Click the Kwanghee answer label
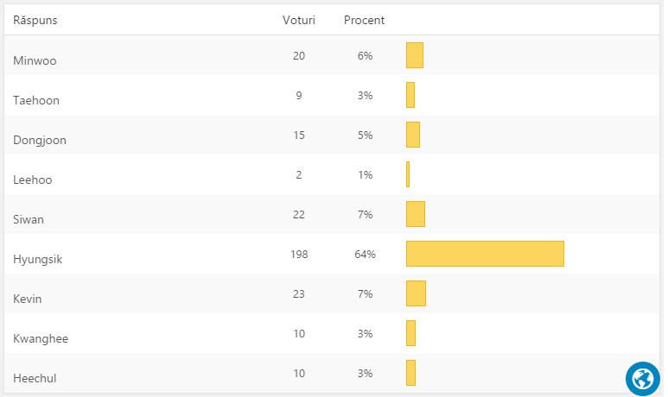This screenshot has width=668, height=397. (x=41, y=338)
